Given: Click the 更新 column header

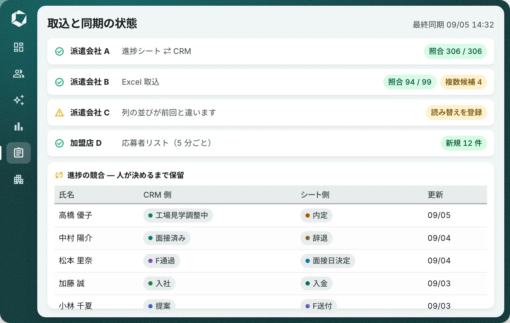Looking at the screenshot, I should coord(436,195).
